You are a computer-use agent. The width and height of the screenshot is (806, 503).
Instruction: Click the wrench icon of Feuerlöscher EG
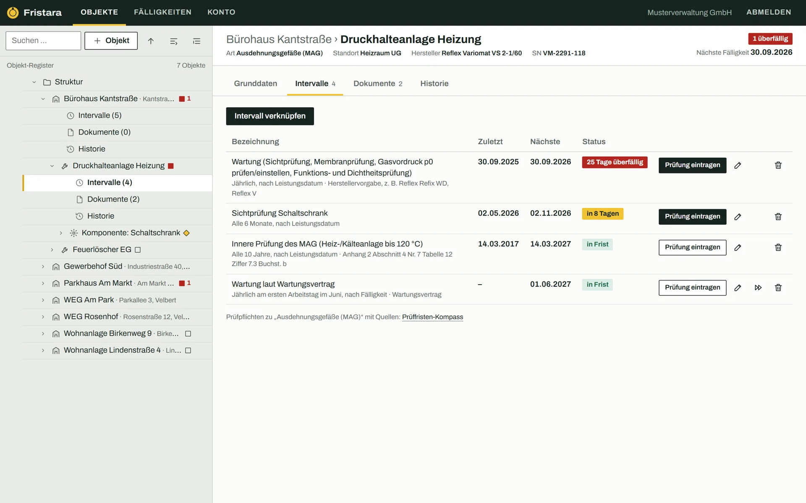point(65,250)
